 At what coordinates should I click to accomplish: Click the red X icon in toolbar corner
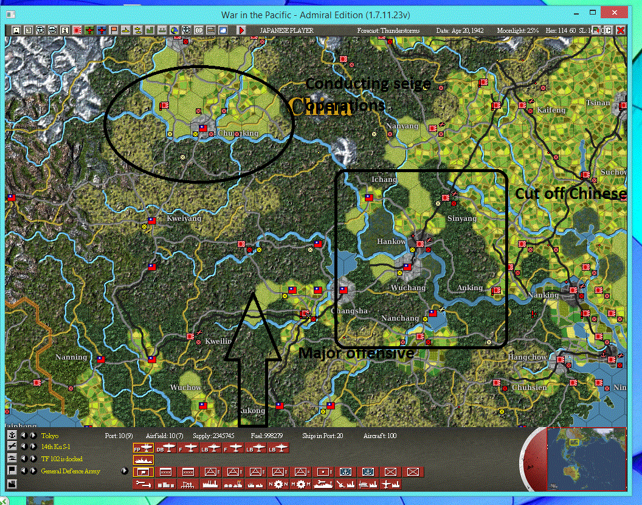pos(620,30)
